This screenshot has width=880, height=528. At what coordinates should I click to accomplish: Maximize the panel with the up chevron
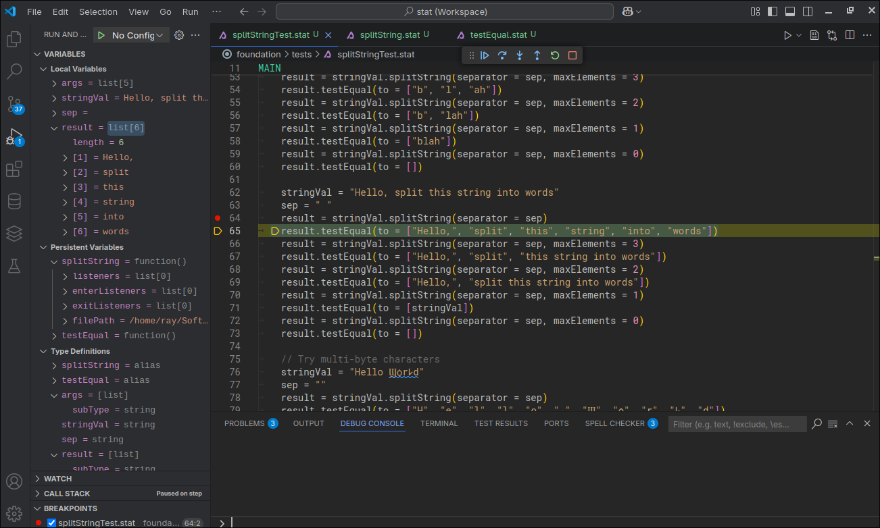[x=850, y=423]
